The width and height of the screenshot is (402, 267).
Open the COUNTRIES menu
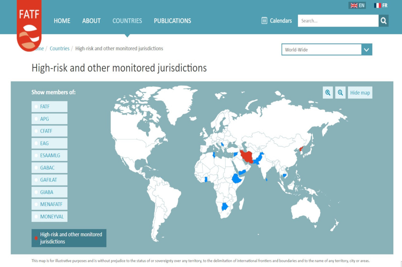pyautogui.click(x=127, y=21)
